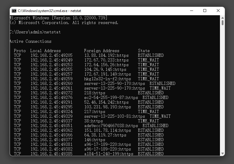Click foreign address ade9ecc7904667038:https
This screenshot has height=164, width=234.
pyautogui.click(x=111, y=126)
